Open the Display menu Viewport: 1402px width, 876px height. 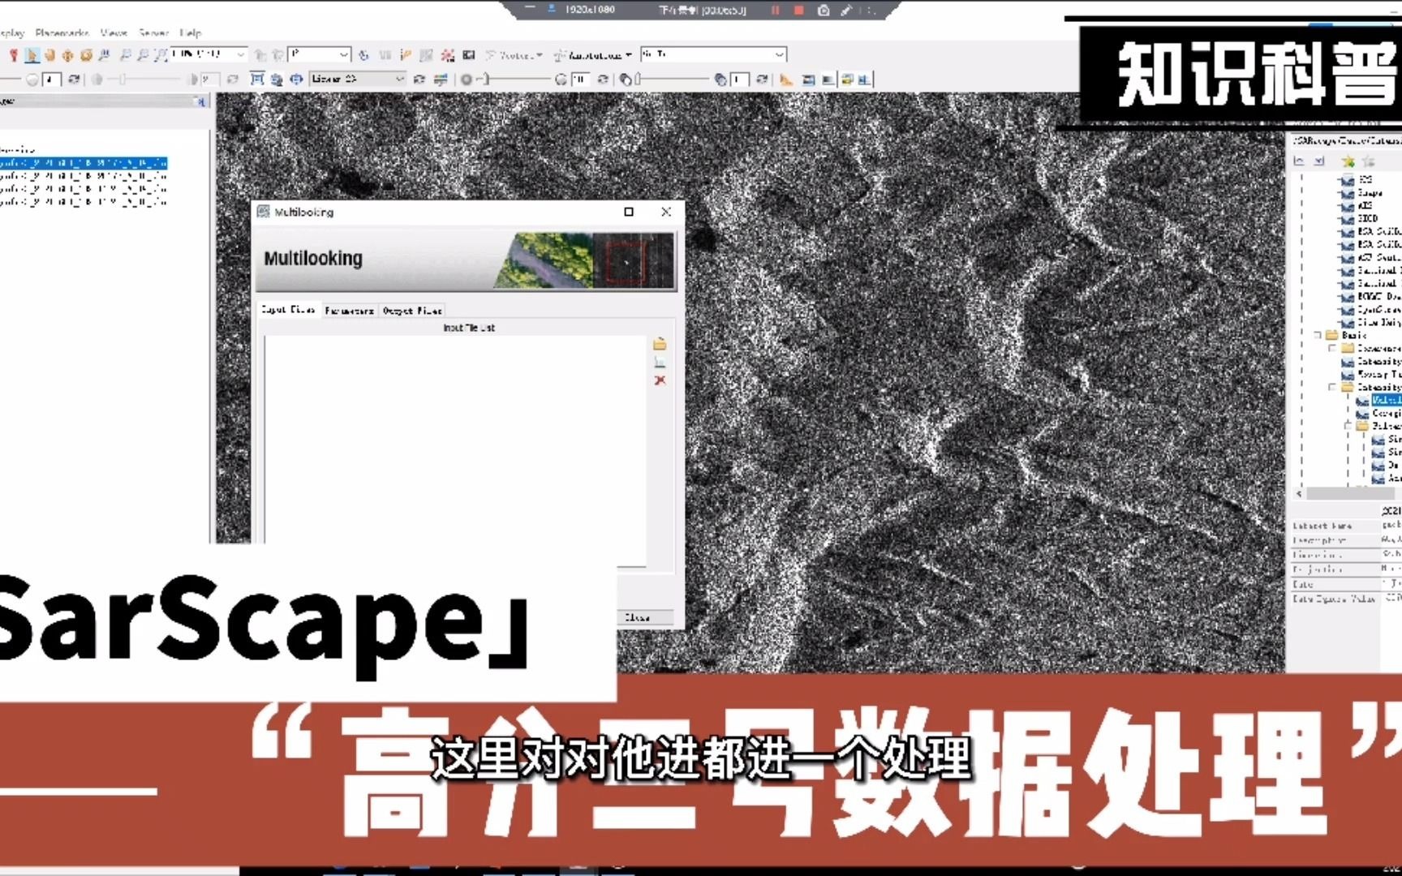pyautogui.click(x=11, y=32)
